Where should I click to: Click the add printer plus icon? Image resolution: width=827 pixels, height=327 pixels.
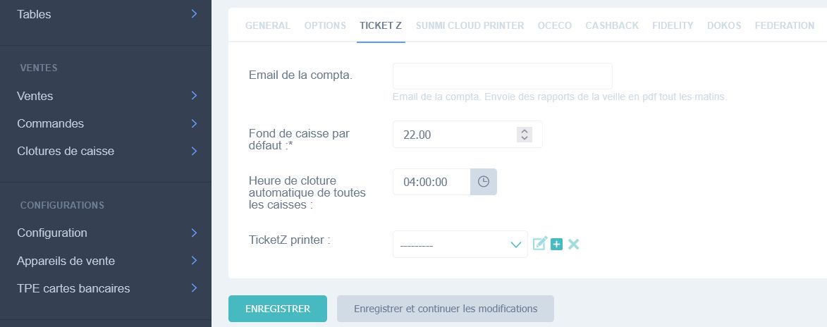[x=557, y=244]
